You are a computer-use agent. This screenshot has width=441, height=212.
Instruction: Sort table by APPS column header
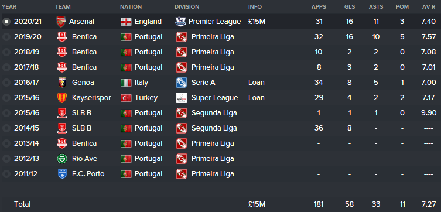pos(319,7)
